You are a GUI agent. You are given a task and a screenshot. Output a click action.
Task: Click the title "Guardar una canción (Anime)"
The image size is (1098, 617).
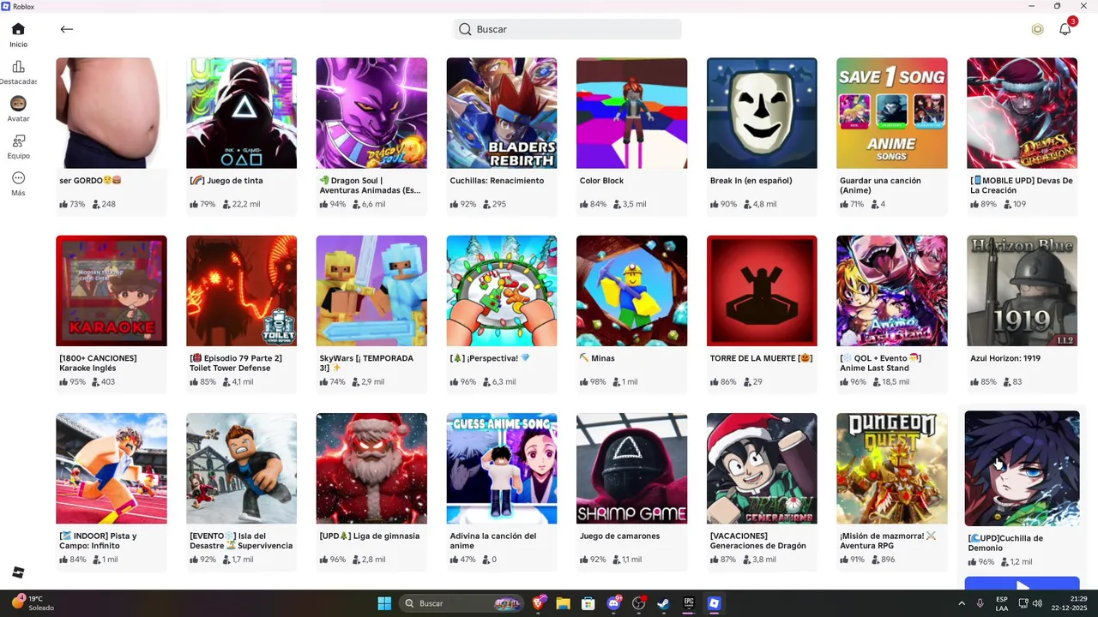point(881,186)
